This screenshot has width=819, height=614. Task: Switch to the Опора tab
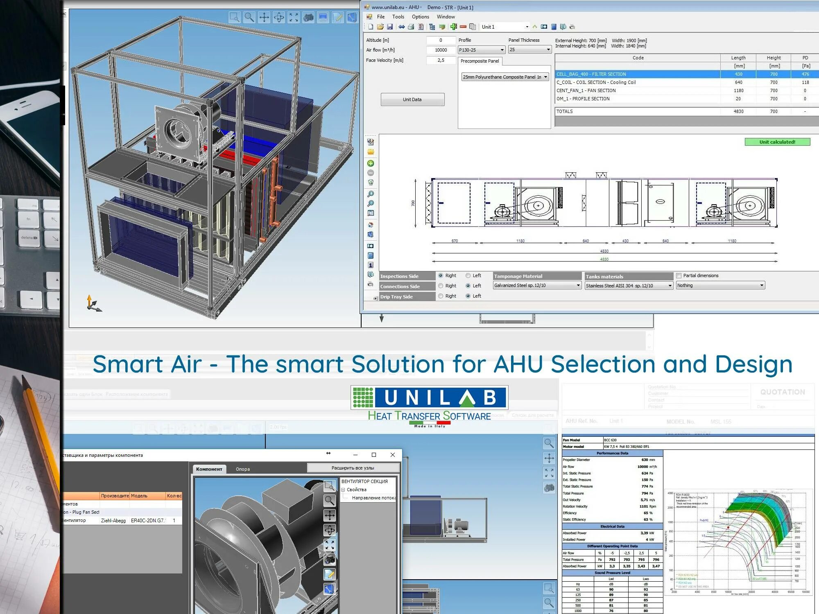pyautogui.click(x=242, y=469)
